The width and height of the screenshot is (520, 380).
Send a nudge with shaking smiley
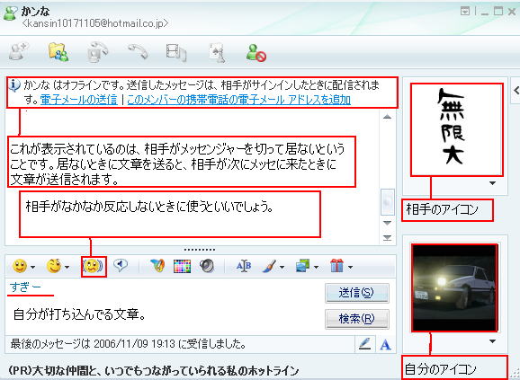94,266
